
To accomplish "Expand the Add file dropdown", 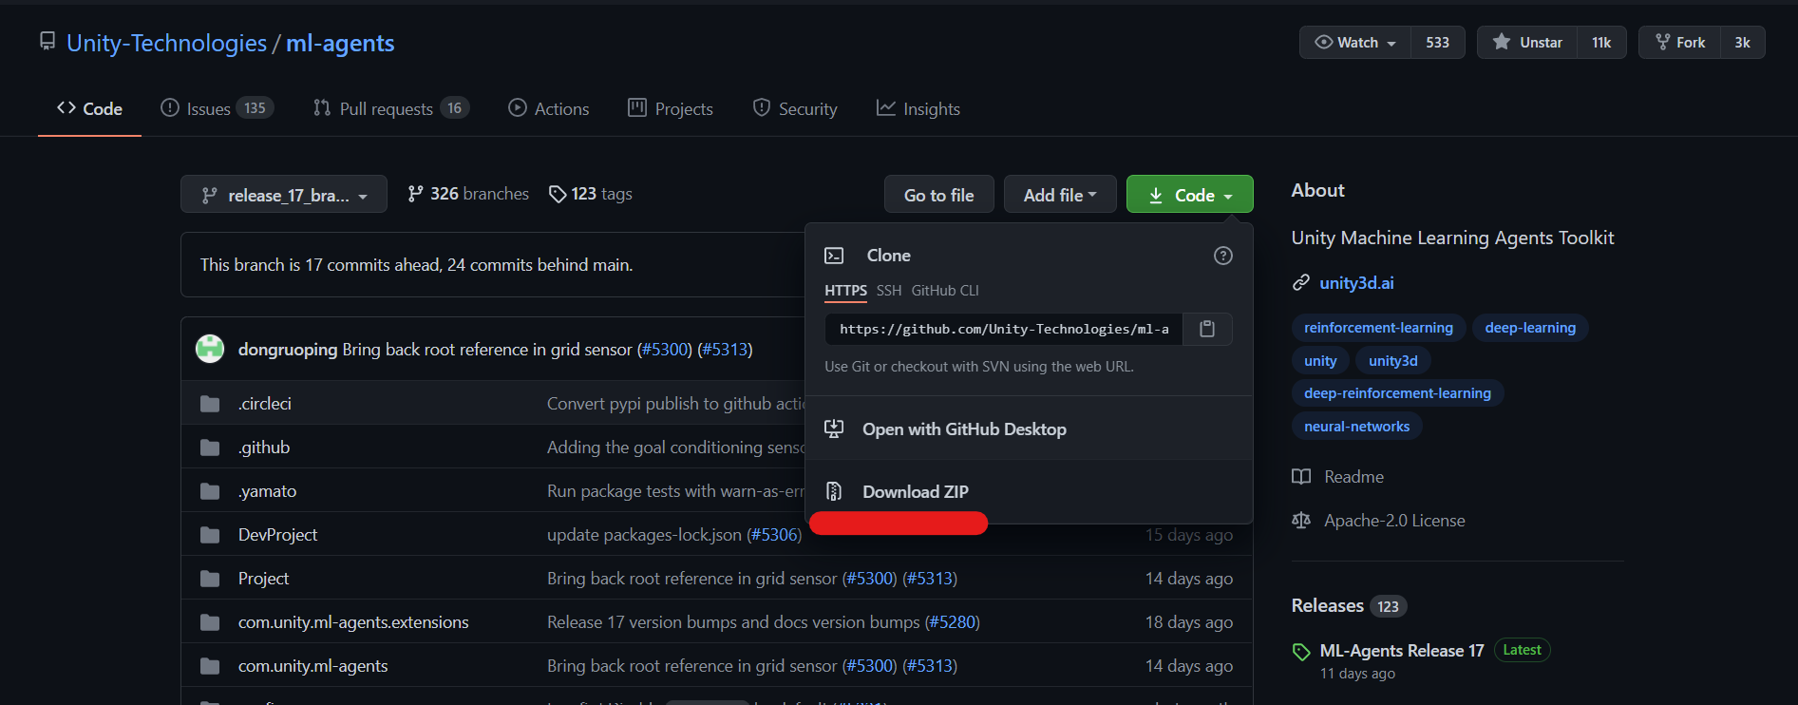I will (1060, 195).
